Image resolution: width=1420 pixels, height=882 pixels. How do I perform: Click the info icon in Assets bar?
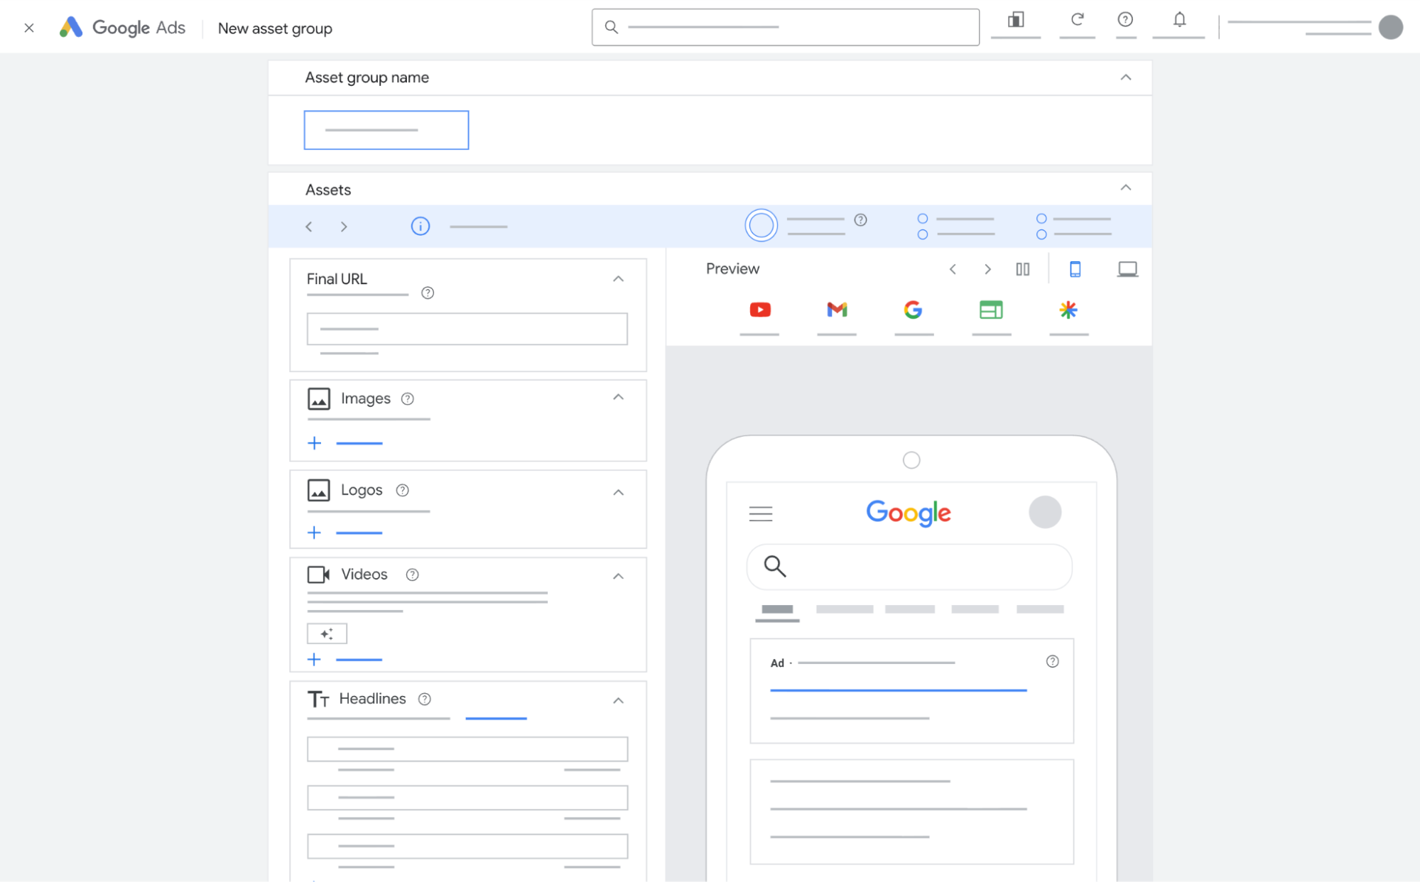(421, 227)
